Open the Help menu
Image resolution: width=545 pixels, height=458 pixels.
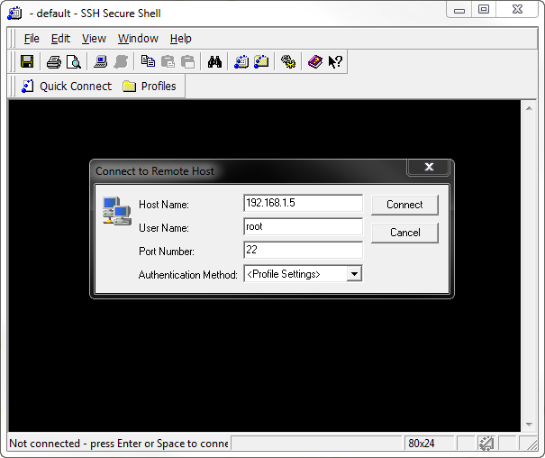[x=181, y=39]
